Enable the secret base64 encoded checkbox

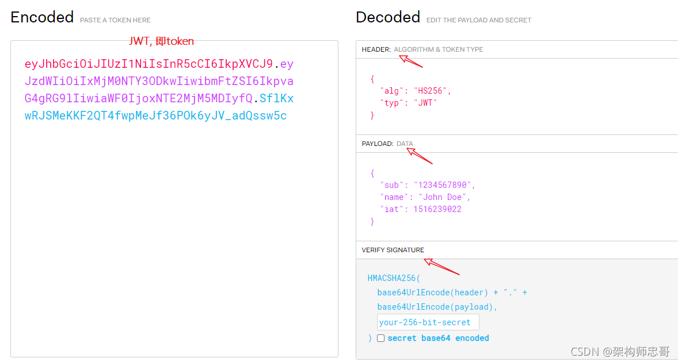click(x=380, y=338)
